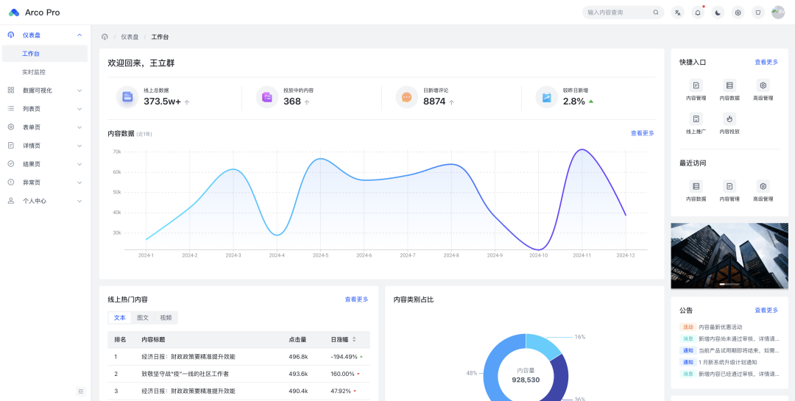The image size is (795, 401).
Task: Sort table by 日涨幅 sort arrows
Action: pyautogui.click(x=354, y=340)
